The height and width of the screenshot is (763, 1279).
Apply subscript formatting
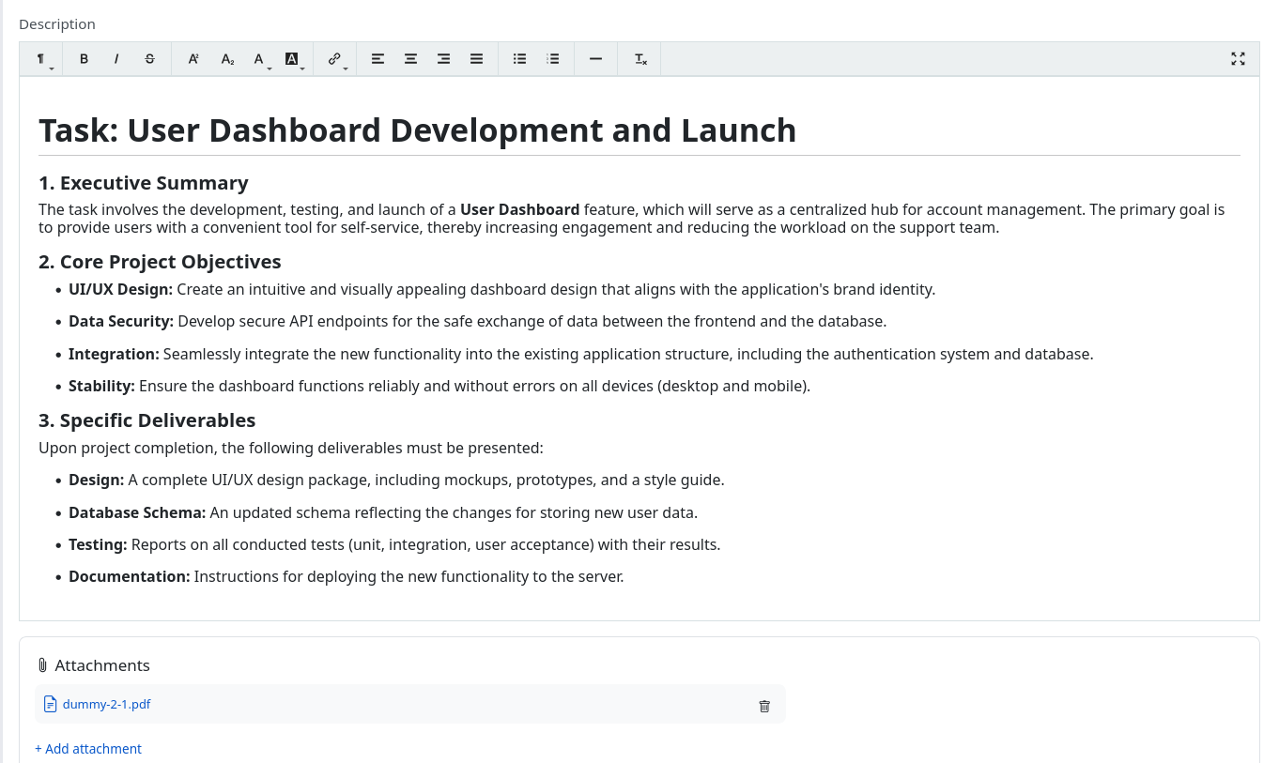coord(227,58)
